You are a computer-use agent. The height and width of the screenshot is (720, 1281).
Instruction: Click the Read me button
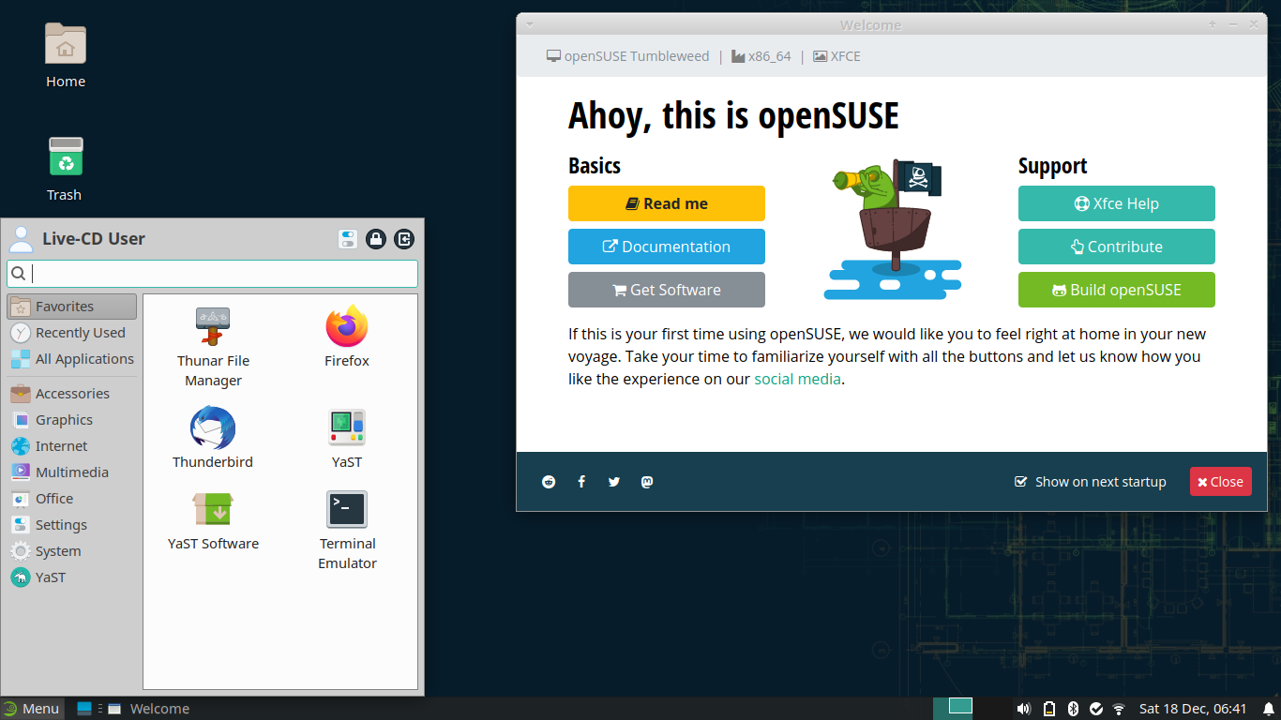pyautogui.click(x=667, y=203)
